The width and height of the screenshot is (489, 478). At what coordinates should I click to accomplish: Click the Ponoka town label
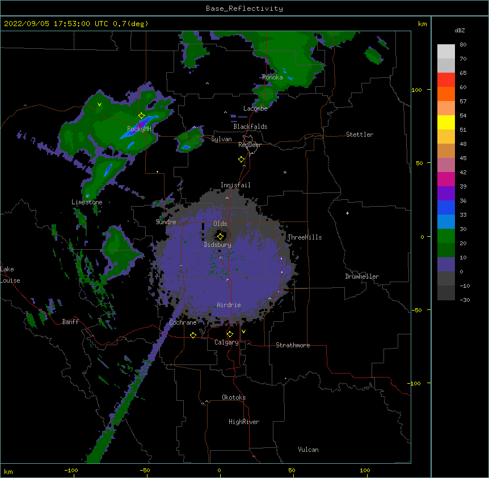point(272,77)
